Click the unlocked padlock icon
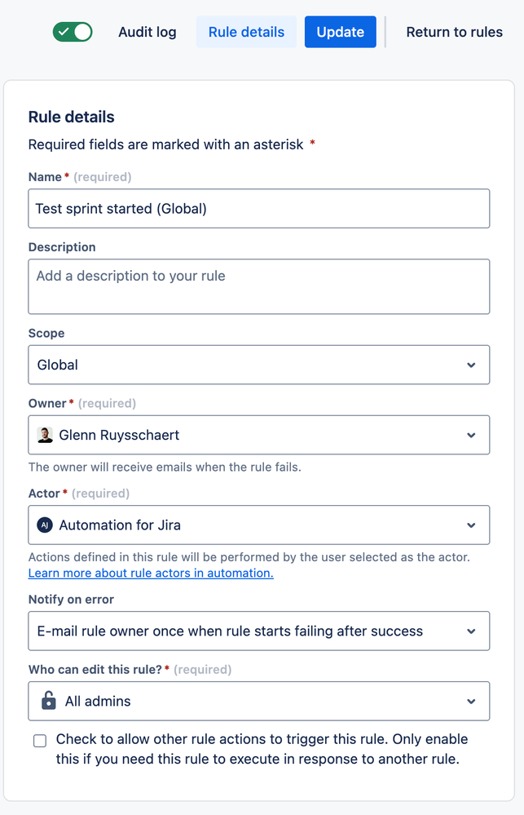Image resolution: width=524 pixels, height=815 pixels. point(49,701)
